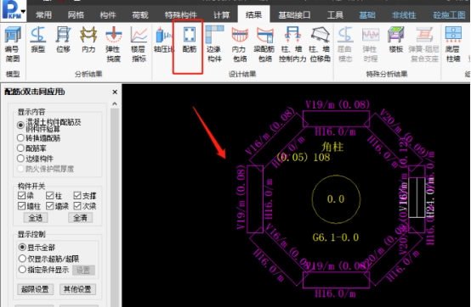This screenshot has width=471, height=307.
Task: Click the 全清 button
Action: [80, 218]
